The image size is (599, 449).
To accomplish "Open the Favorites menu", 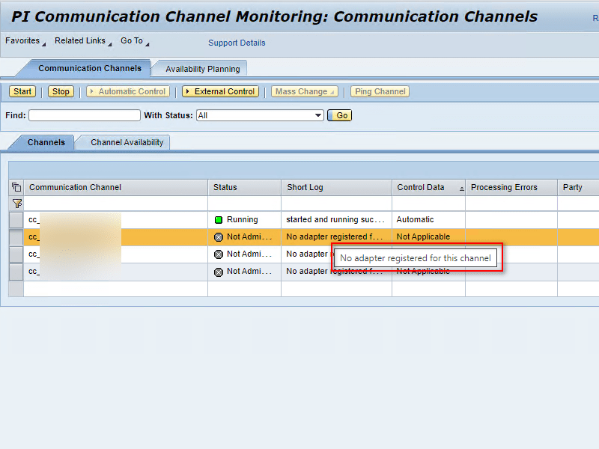I will (x=25, y=41).
